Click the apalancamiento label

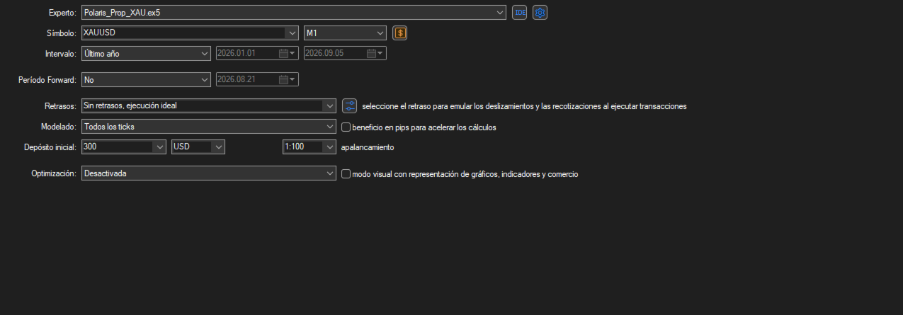coord(368,147)
